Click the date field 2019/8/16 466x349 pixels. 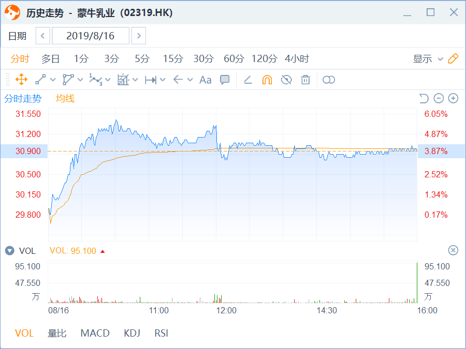(x=91, y=36)
